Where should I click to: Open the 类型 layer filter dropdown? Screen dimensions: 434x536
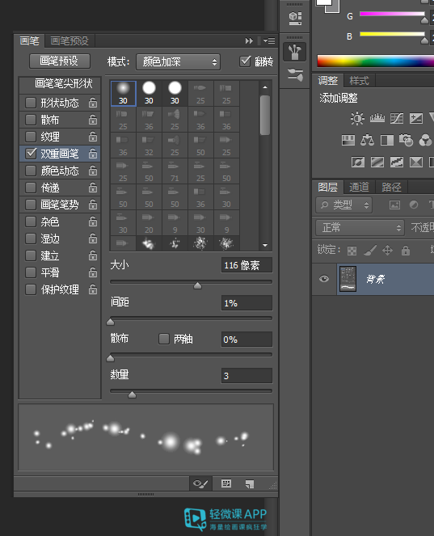[343, 205]
